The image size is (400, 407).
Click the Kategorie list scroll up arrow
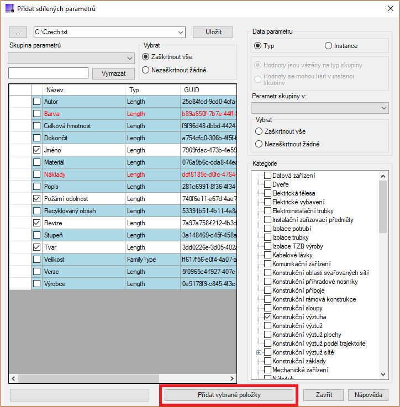point(383,176)
